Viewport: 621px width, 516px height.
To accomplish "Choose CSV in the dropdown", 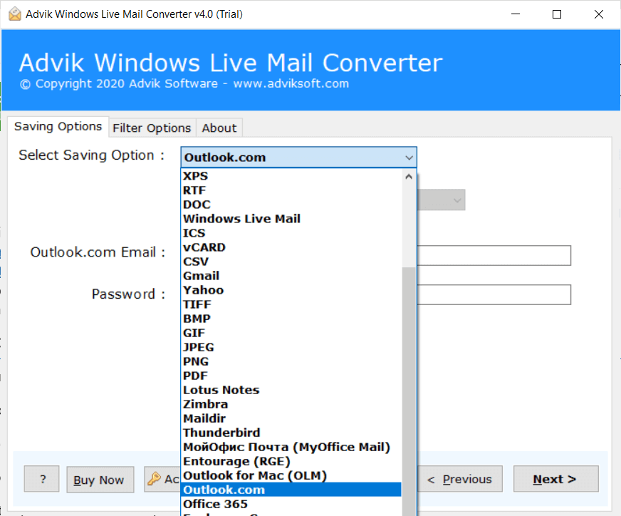I will pos(291,262).
